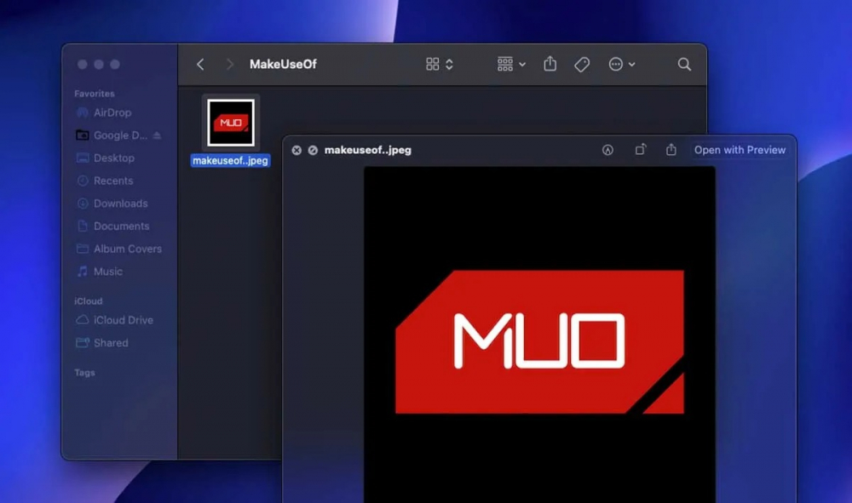Expand the icon view switcher dropdown
This screenshot has width=852, height=503.
(440, 65)
